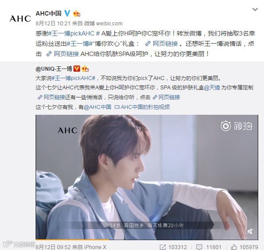Open @UNIQ-王一博 profile name
Image resolution: width=264 pixels, height=250 pixels.
tap(54, 69)
